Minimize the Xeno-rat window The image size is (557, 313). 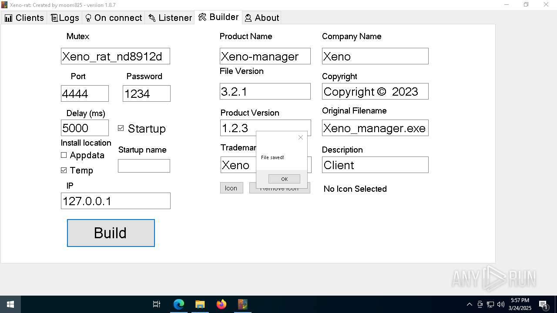tap(507, 5)
